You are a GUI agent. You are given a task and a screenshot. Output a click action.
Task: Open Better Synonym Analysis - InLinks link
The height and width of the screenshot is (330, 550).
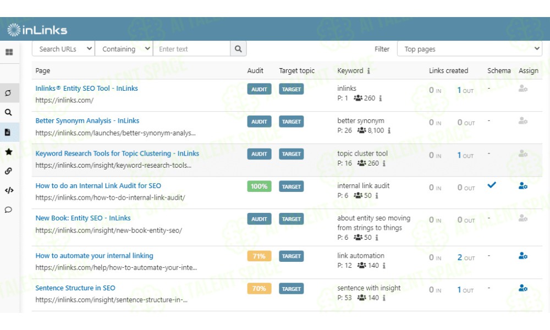click(87, 120)
